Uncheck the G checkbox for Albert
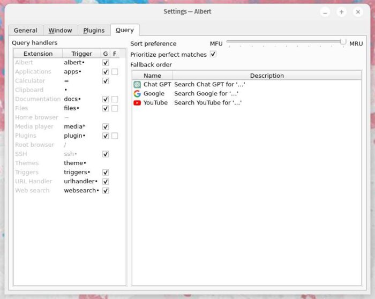 pyautogui.click(x=106, y=63)
